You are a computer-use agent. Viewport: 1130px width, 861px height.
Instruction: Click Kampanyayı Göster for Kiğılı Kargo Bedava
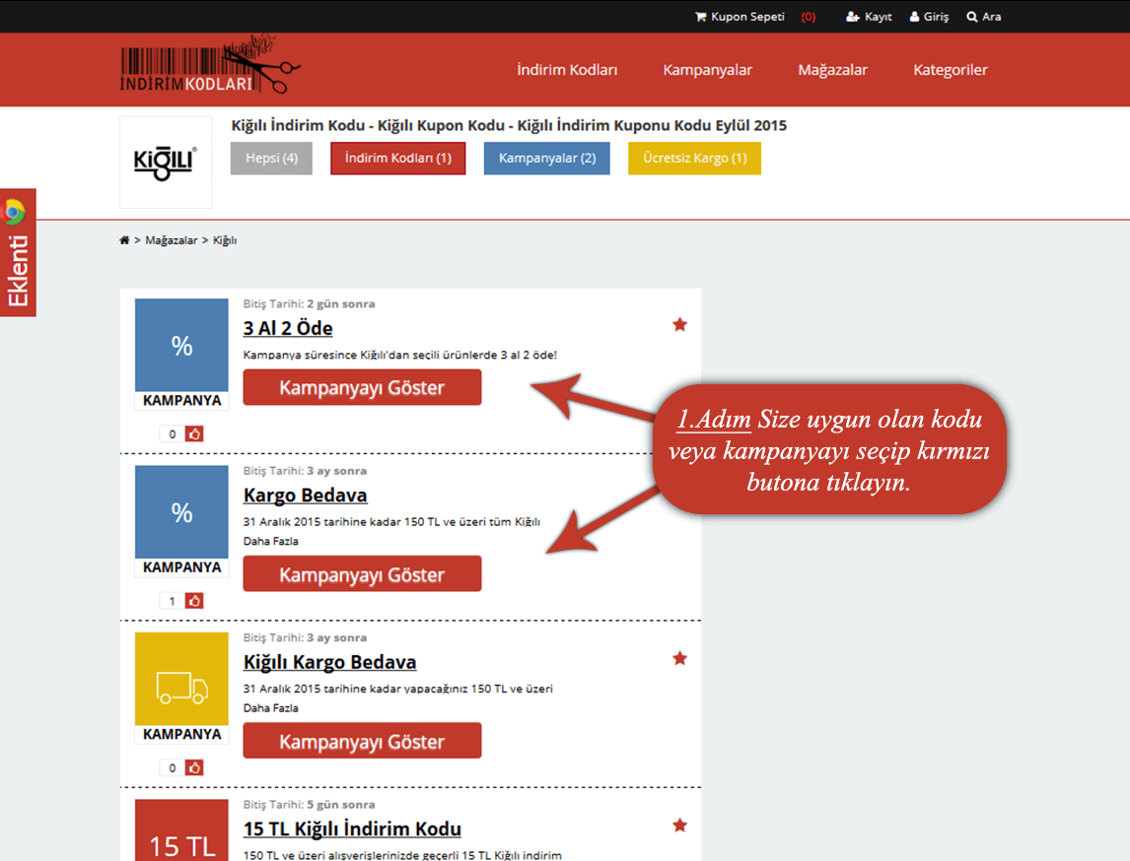[362, 741]
